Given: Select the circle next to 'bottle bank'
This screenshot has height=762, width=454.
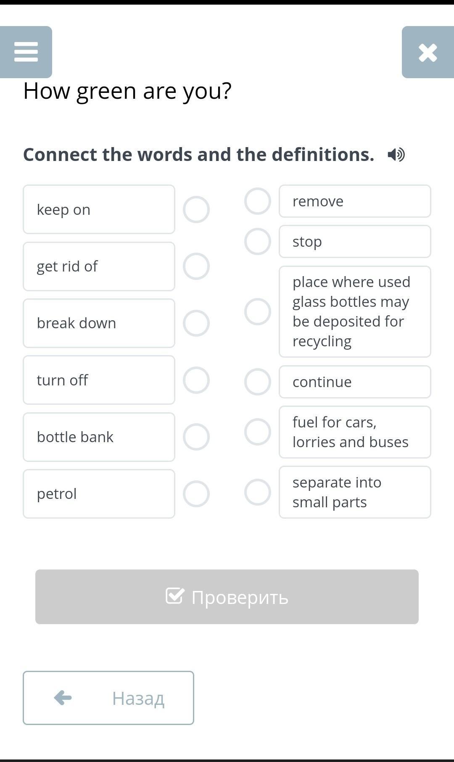Looking at the screenshot, I should (x=196, y=437).
